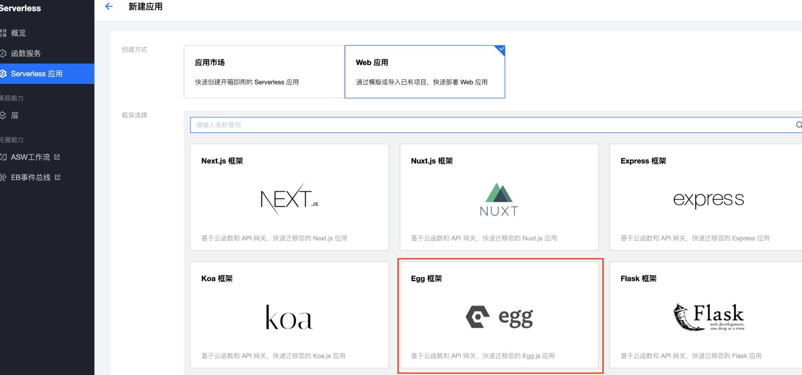802x375 pixels.
Task: Open EB事件总线 external link
Action: click(30, 177)
